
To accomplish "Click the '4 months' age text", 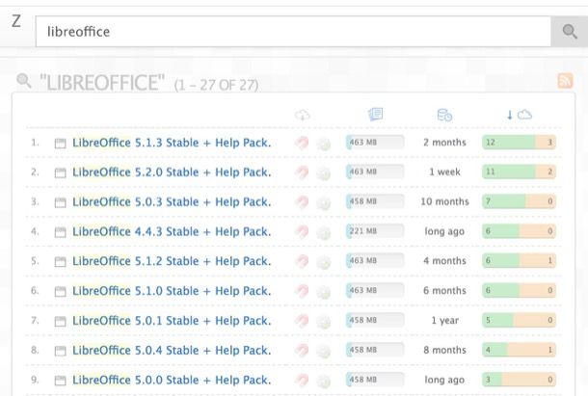I will [x=444, y=261].
